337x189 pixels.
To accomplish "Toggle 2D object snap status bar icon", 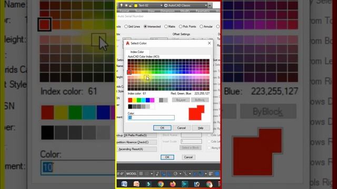I will coord(201,174).
